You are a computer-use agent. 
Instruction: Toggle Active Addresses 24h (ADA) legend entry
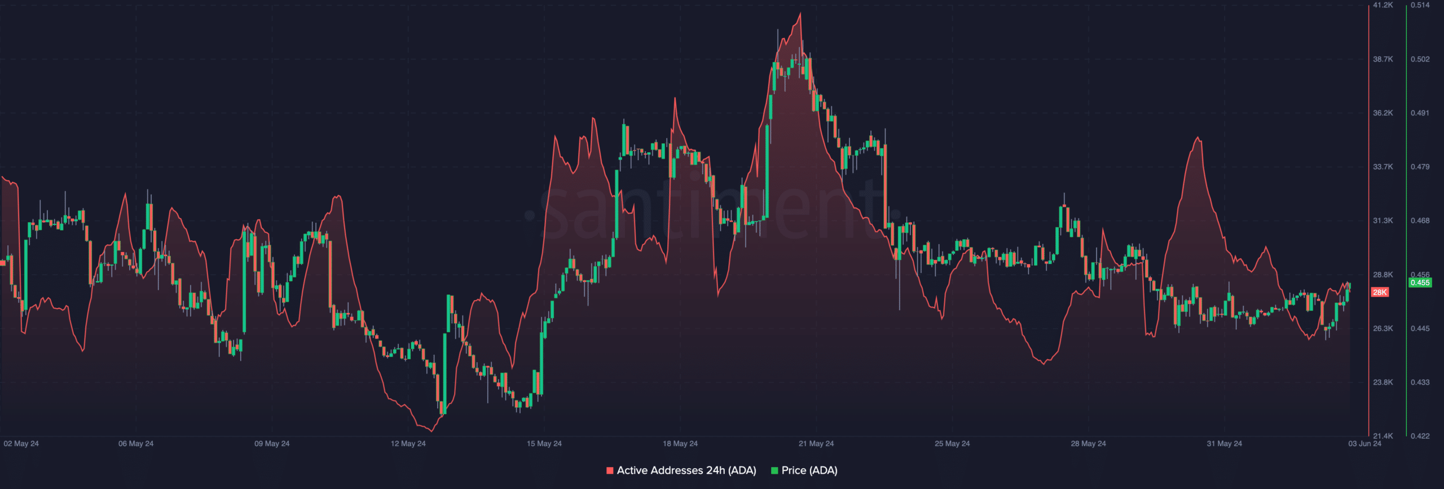tap(681, 470)
